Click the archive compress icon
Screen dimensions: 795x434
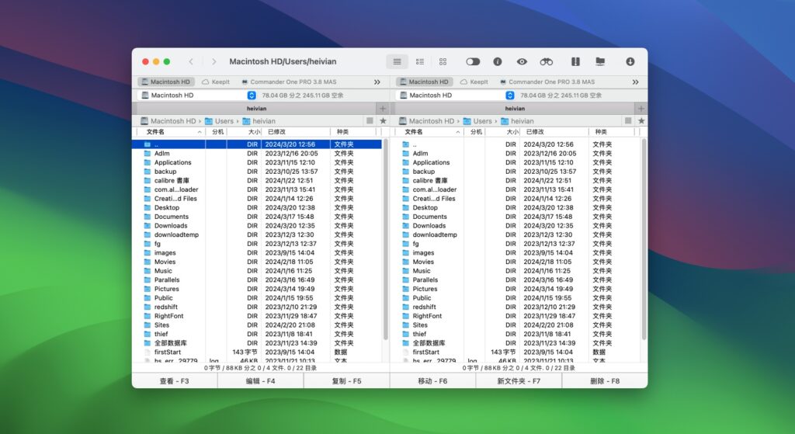[575, 61]
